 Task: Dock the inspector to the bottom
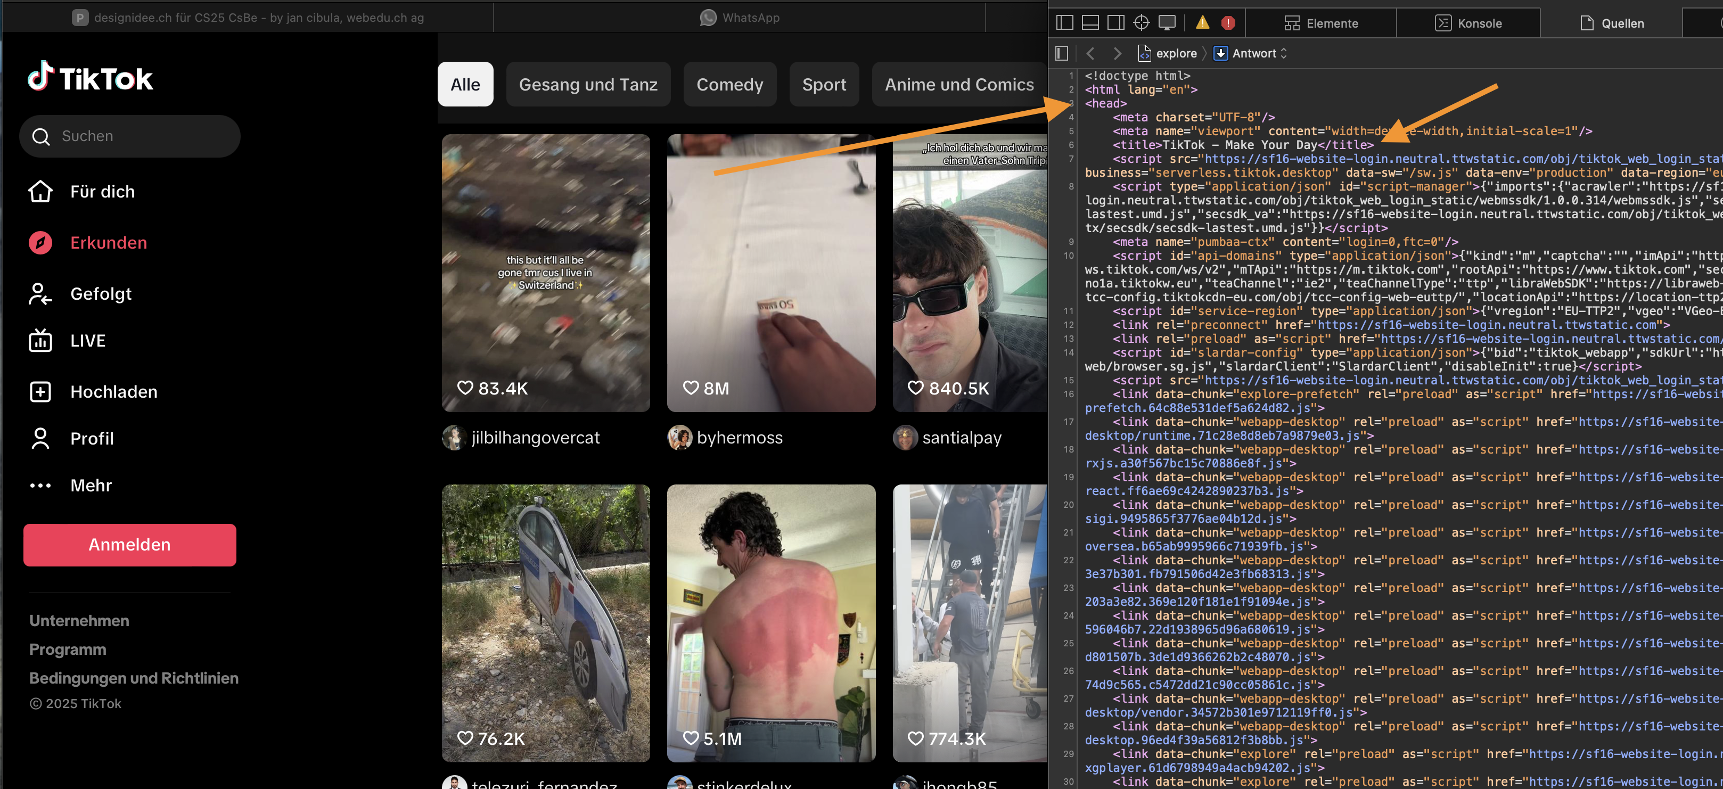click(x=1090, y=23)
